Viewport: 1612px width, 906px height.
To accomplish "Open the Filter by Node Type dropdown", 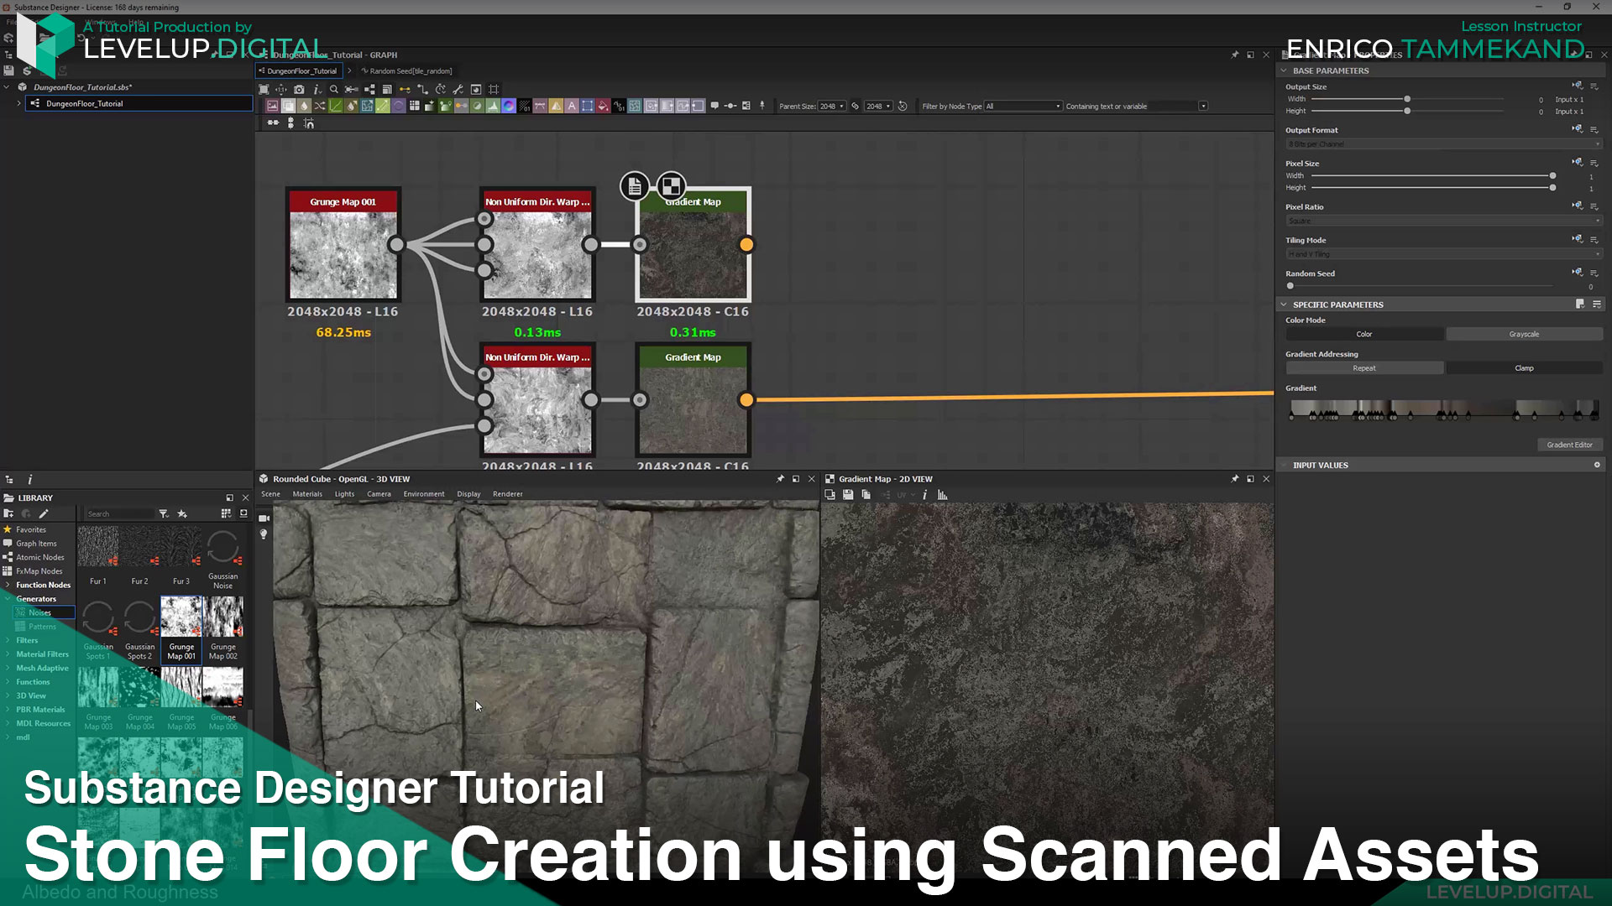I will pyautogui.click(x=1023, y=107).
